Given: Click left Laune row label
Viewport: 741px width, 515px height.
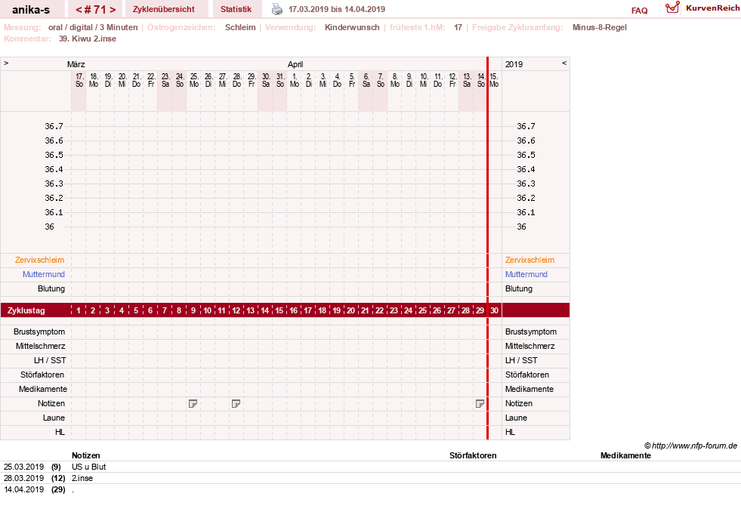Looking at the screenshot, I should pyautogui.click(x=54, y=418).
